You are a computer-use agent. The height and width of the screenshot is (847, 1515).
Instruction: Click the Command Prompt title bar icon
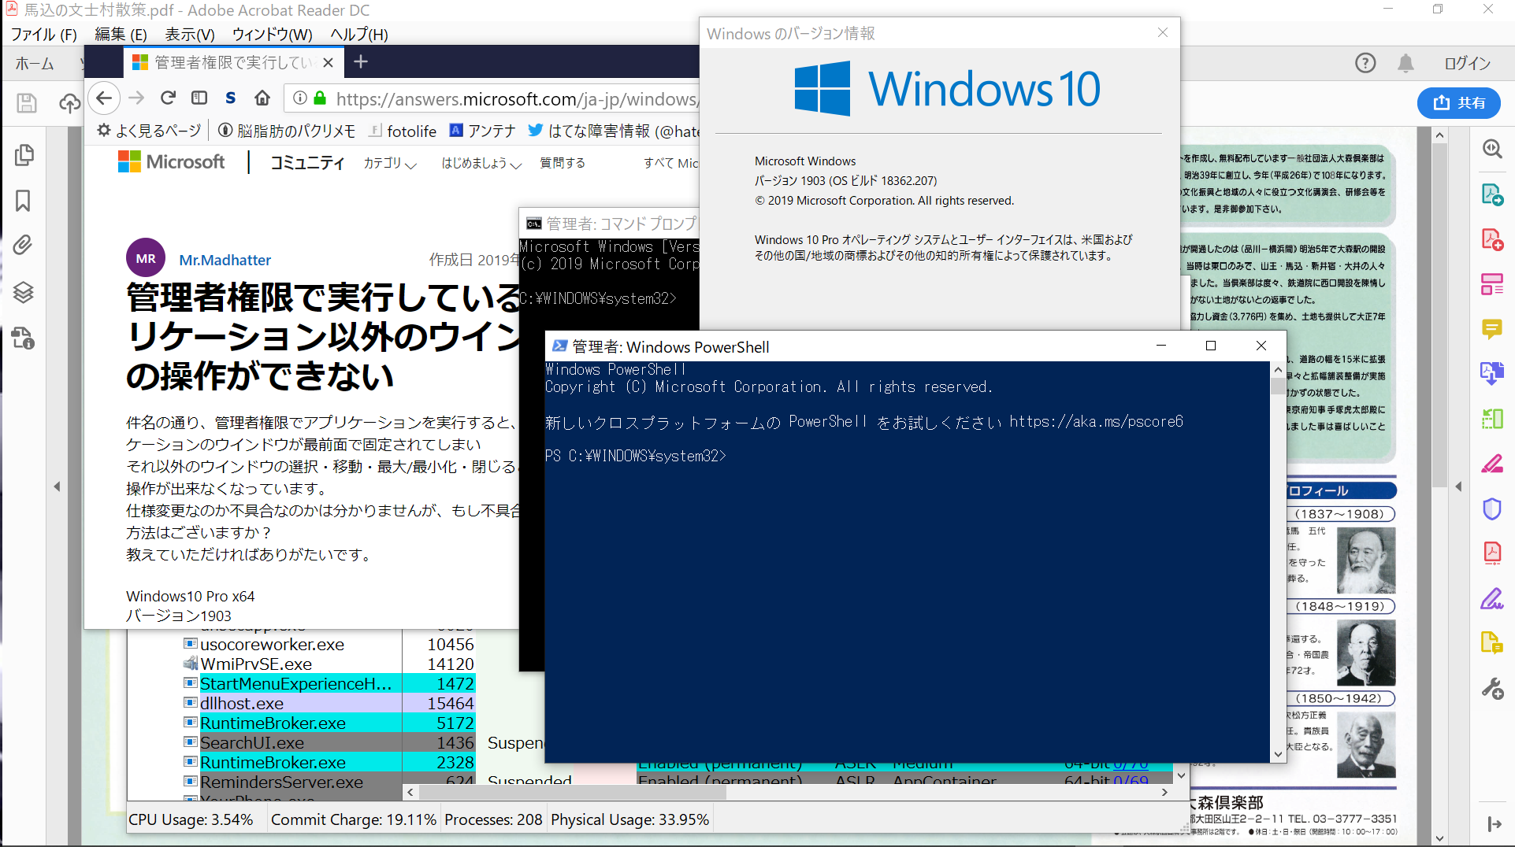534,224
